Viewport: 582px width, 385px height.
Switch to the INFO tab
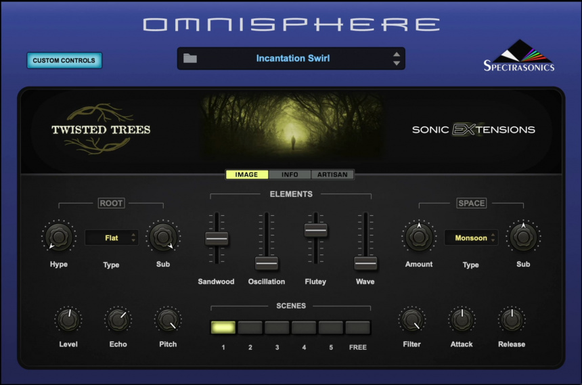pos(290,175)
